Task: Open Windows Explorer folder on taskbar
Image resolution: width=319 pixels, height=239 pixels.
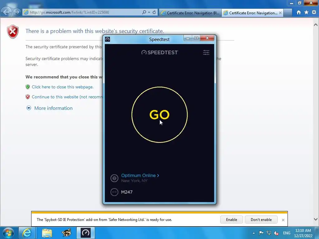Action: coord(47,233)
